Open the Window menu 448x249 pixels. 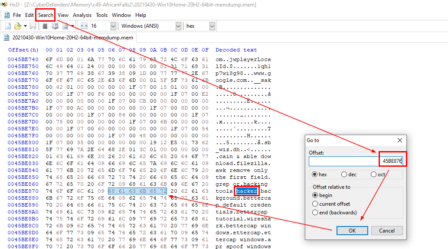[121, 15]
